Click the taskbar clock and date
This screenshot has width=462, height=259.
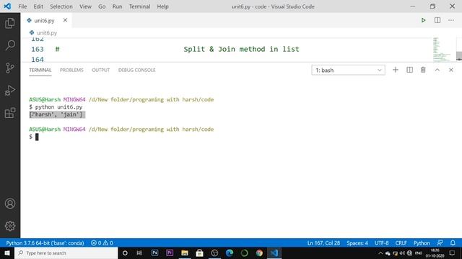(x=435, y=253)
